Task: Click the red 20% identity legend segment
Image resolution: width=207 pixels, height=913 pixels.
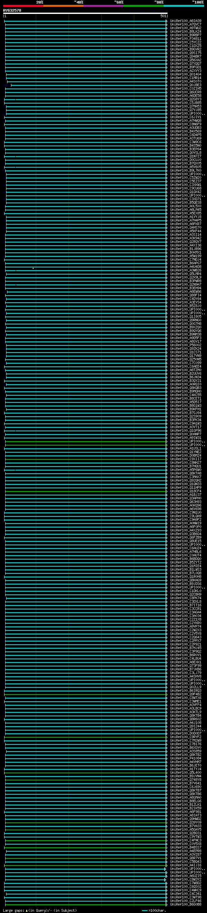Action: [x=23, y=6]
